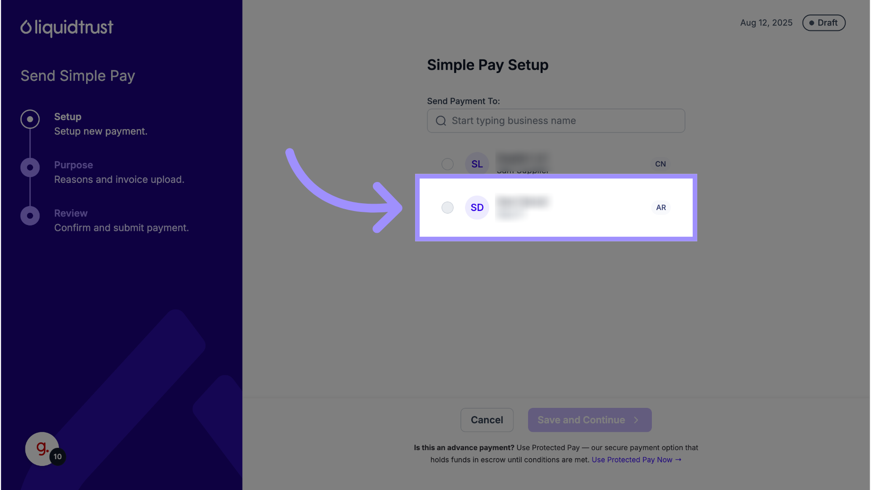Click the CN country tag
This screenshot has width=871, height=490.
tap(660, 164)
